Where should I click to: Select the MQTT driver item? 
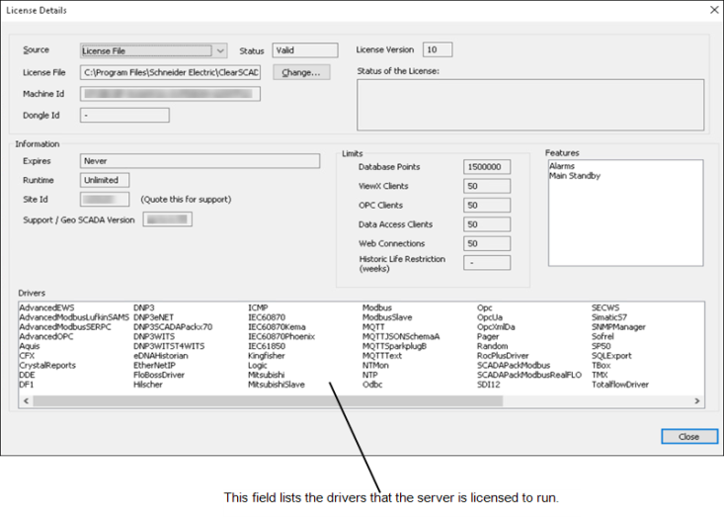(374, 326)
